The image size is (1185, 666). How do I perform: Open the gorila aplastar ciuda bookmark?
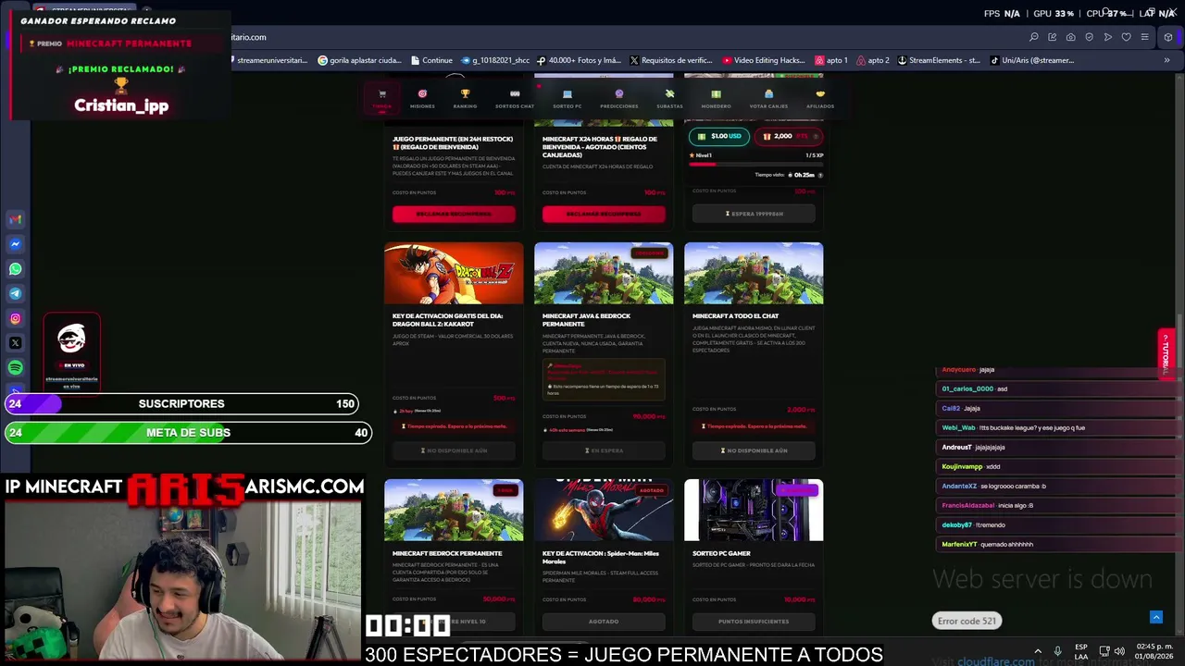coord(359,60)
